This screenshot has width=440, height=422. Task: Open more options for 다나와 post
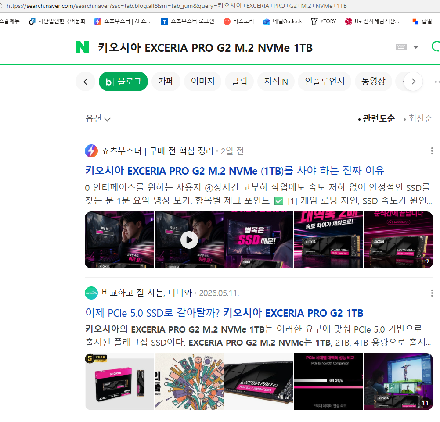(x=432, y=293)
